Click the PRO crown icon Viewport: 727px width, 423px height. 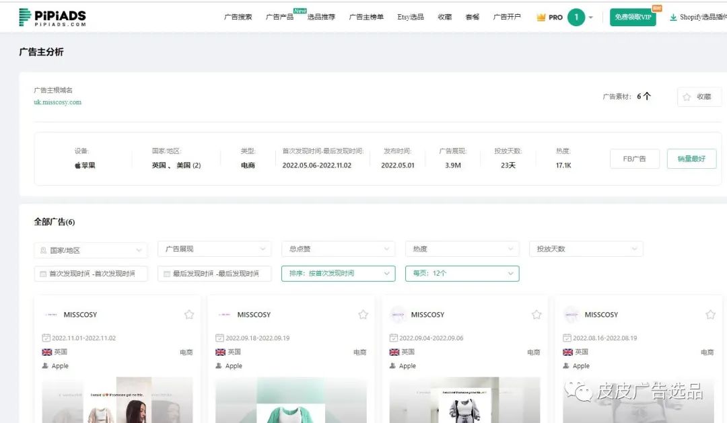click(x=541, y=17)
